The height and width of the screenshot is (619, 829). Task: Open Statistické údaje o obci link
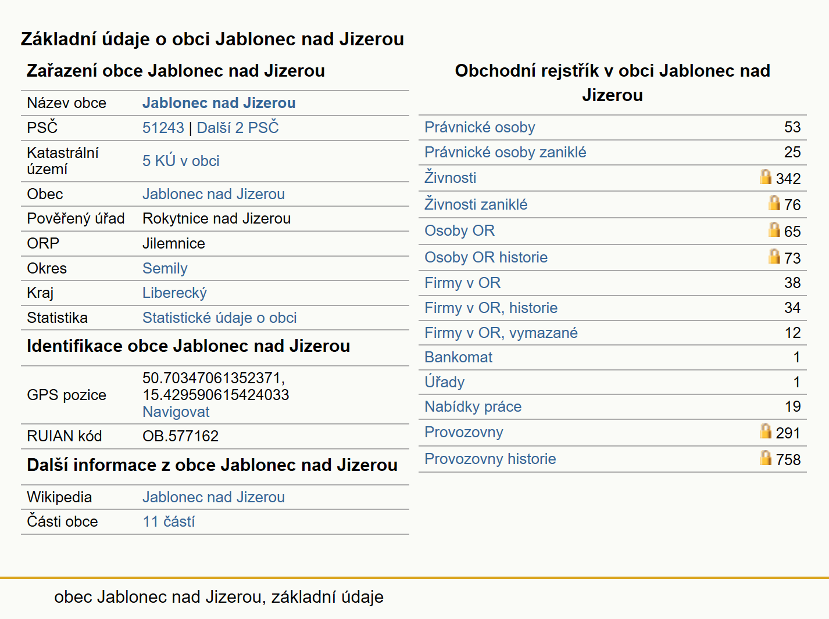220,318
